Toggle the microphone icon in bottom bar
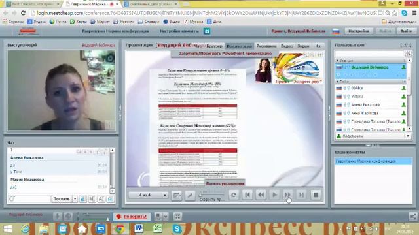The image size is (419, 235). pyautogui.click(x=57, y=216)
